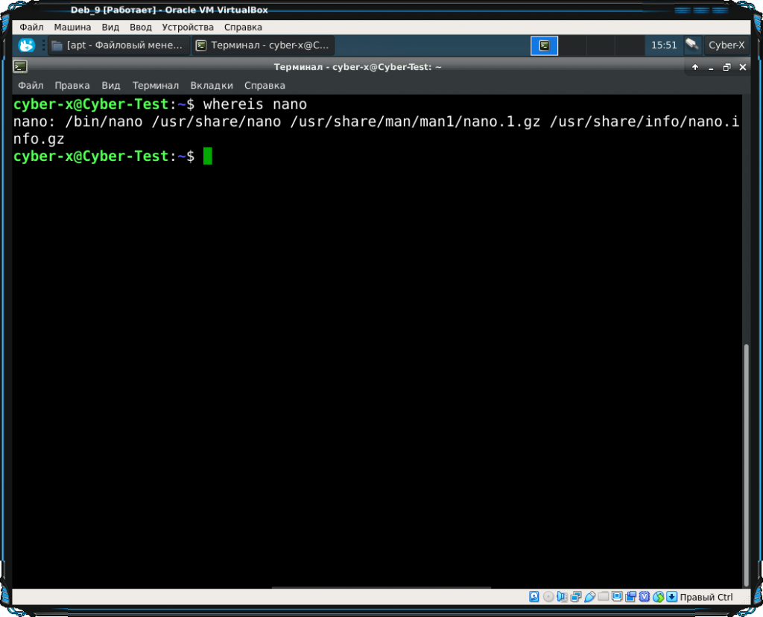This screenshot has height=617, width=763.
Task: Open VirtualBox Ввод menu
Action: [x=141, y=28]
